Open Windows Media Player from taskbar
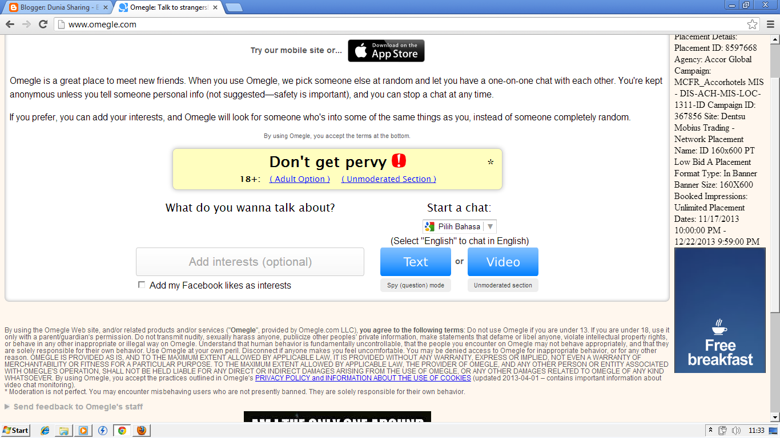Viewport: 780px width, 438px height. point(83,431)
